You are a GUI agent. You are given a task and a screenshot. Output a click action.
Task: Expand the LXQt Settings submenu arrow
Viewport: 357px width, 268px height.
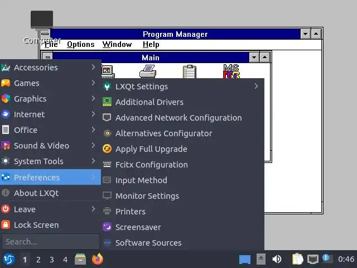coord(257,86)
